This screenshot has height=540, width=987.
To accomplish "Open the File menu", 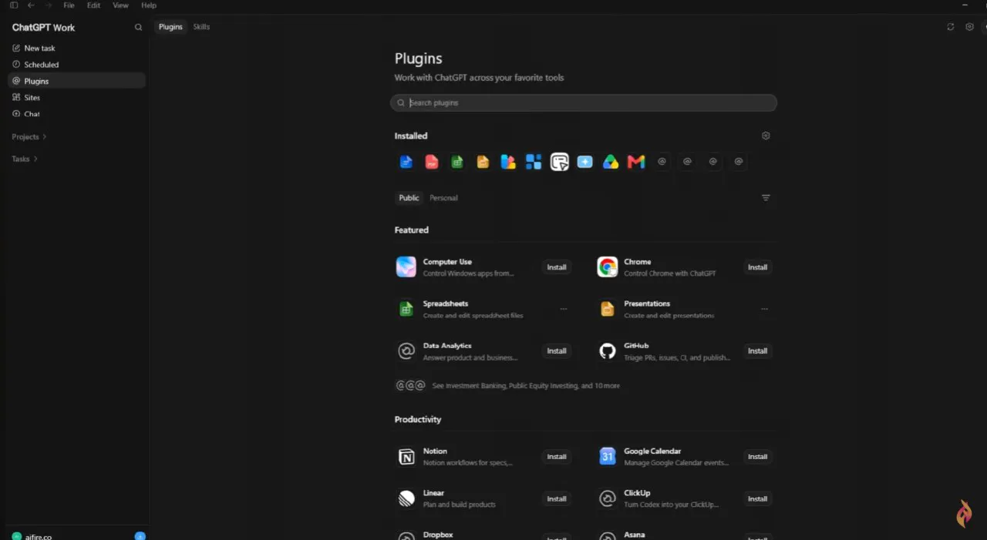I will point(69,5).
